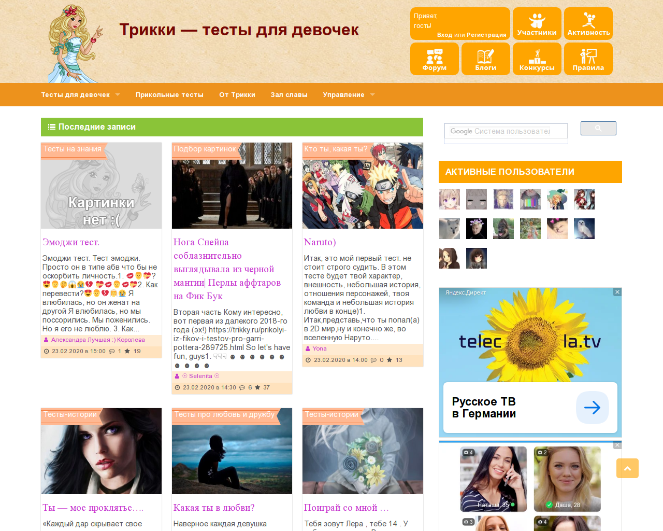The height and width of the screenshot is (531, 663).
Task: Open the Участники members icon button
Action: 537,24
